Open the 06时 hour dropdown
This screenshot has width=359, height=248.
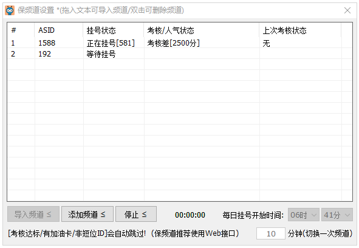(303, 215)
